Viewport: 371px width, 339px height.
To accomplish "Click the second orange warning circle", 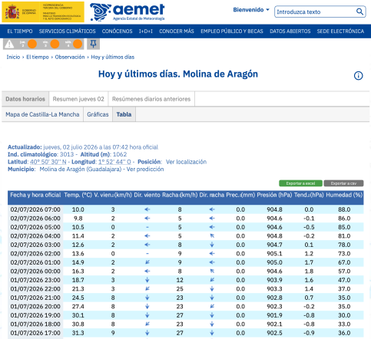I will 55,44.
